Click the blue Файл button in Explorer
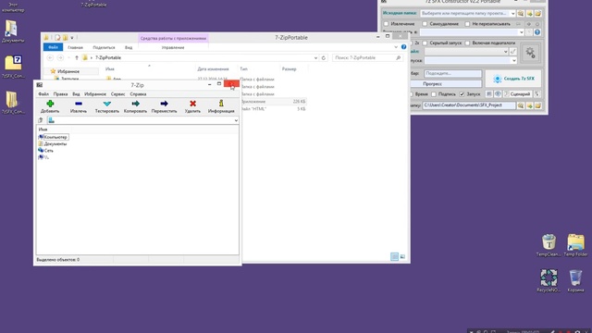The width and height of the screenshot is (592, 333). tap(53, 47)
